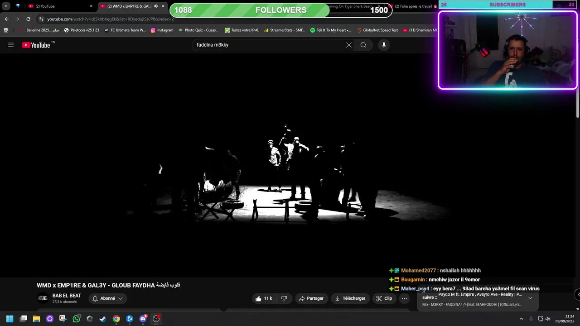Open OBS Studio from the taskbar
This screenshot has height=326, width=580.
point(156,319)
